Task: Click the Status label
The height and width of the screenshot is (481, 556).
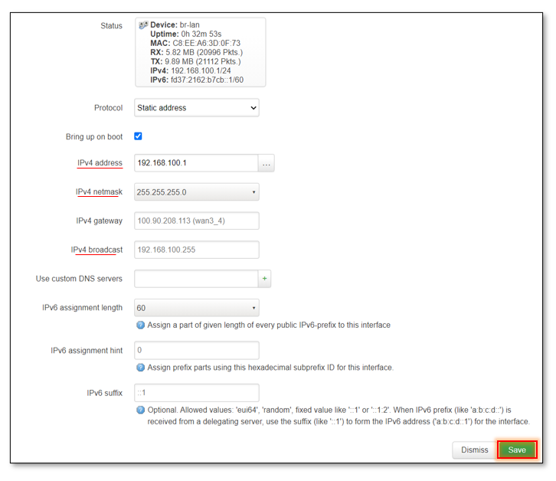Action: coord(111,25)
